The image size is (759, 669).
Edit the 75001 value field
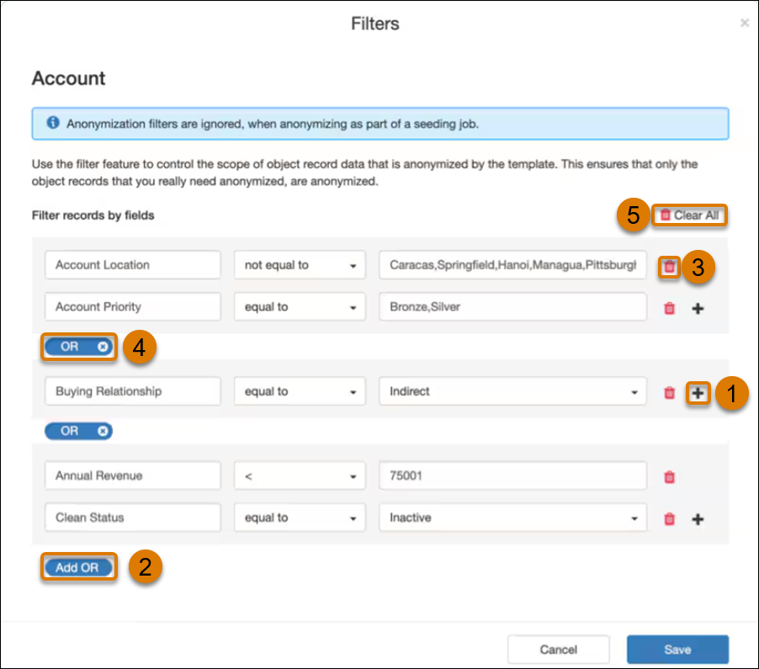point(512,475)
